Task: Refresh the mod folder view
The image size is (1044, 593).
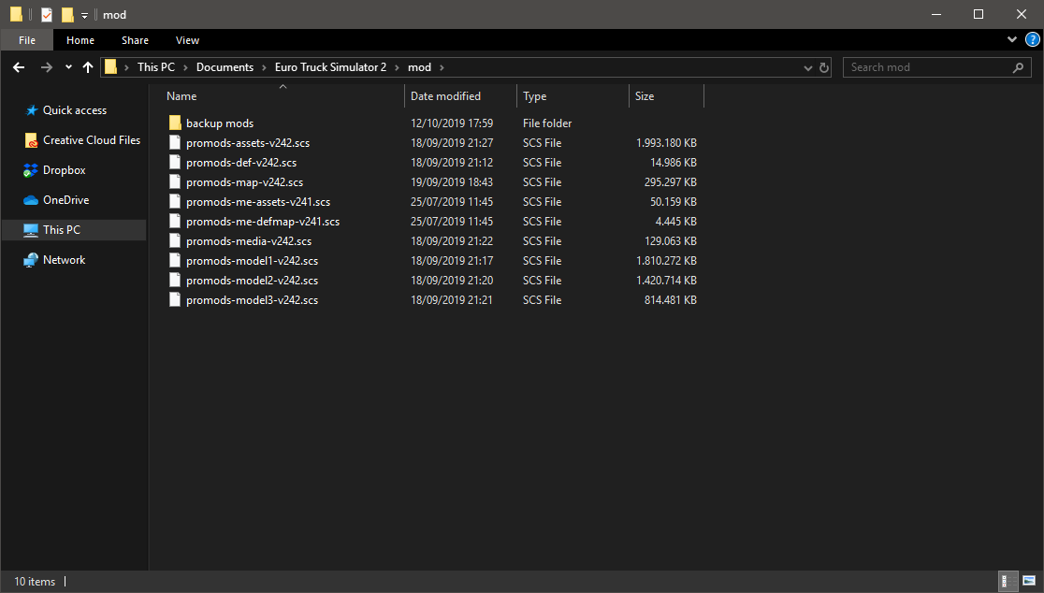Action: click(x=823, y=68)
